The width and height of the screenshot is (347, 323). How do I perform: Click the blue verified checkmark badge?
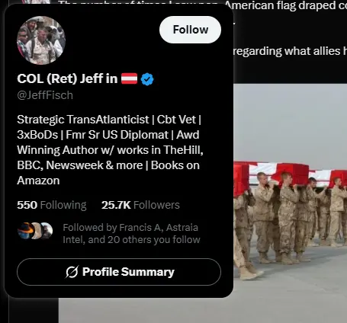coord(147,79)
